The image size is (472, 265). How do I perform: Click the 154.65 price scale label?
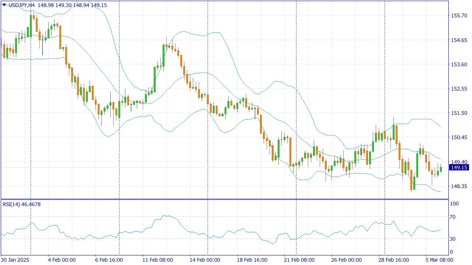click(x=459, y=40)
